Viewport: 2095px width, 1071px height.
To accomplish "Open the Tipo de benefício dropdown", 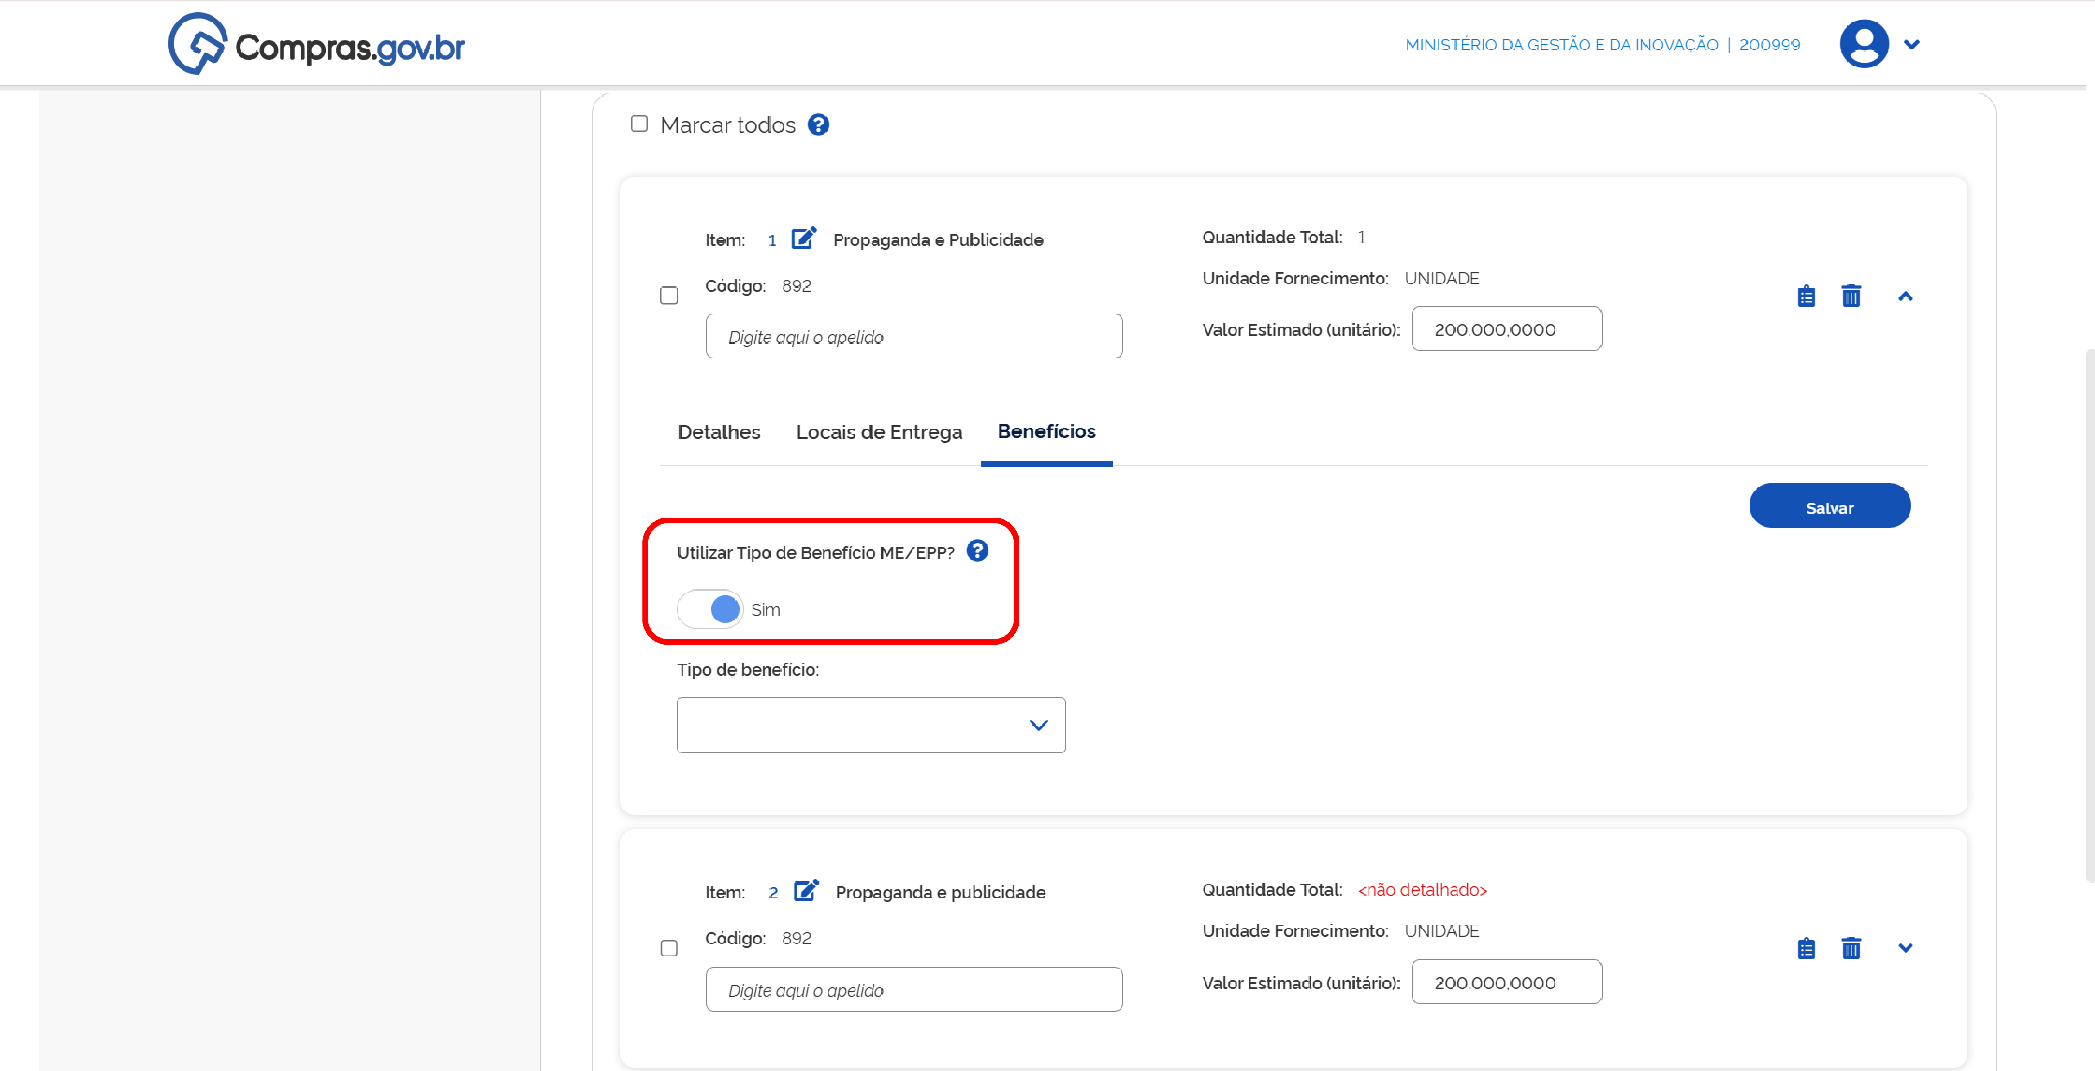I will pos(870,725).
